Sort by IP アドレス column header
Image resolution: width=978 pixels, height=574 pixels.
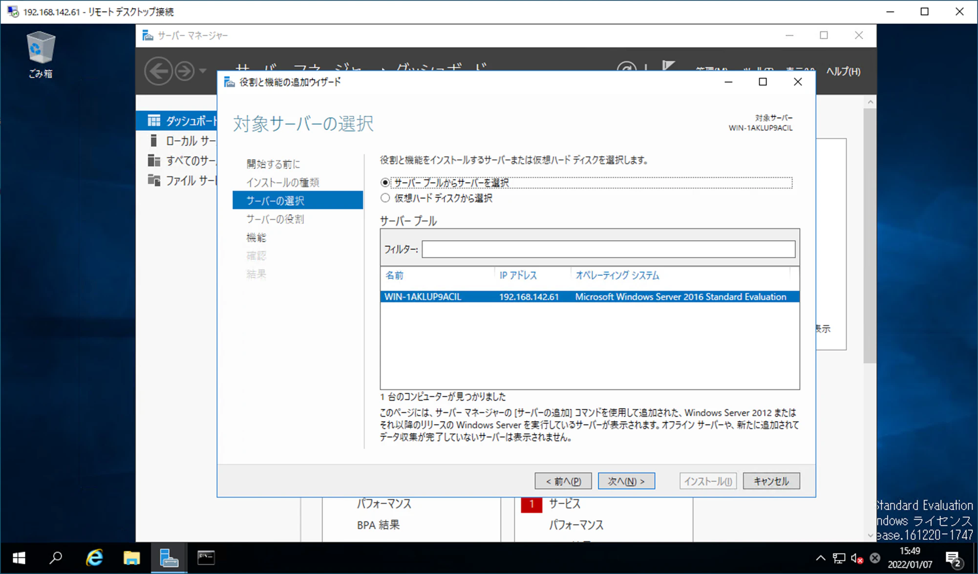pyautogui.click(x=518, y=276)
